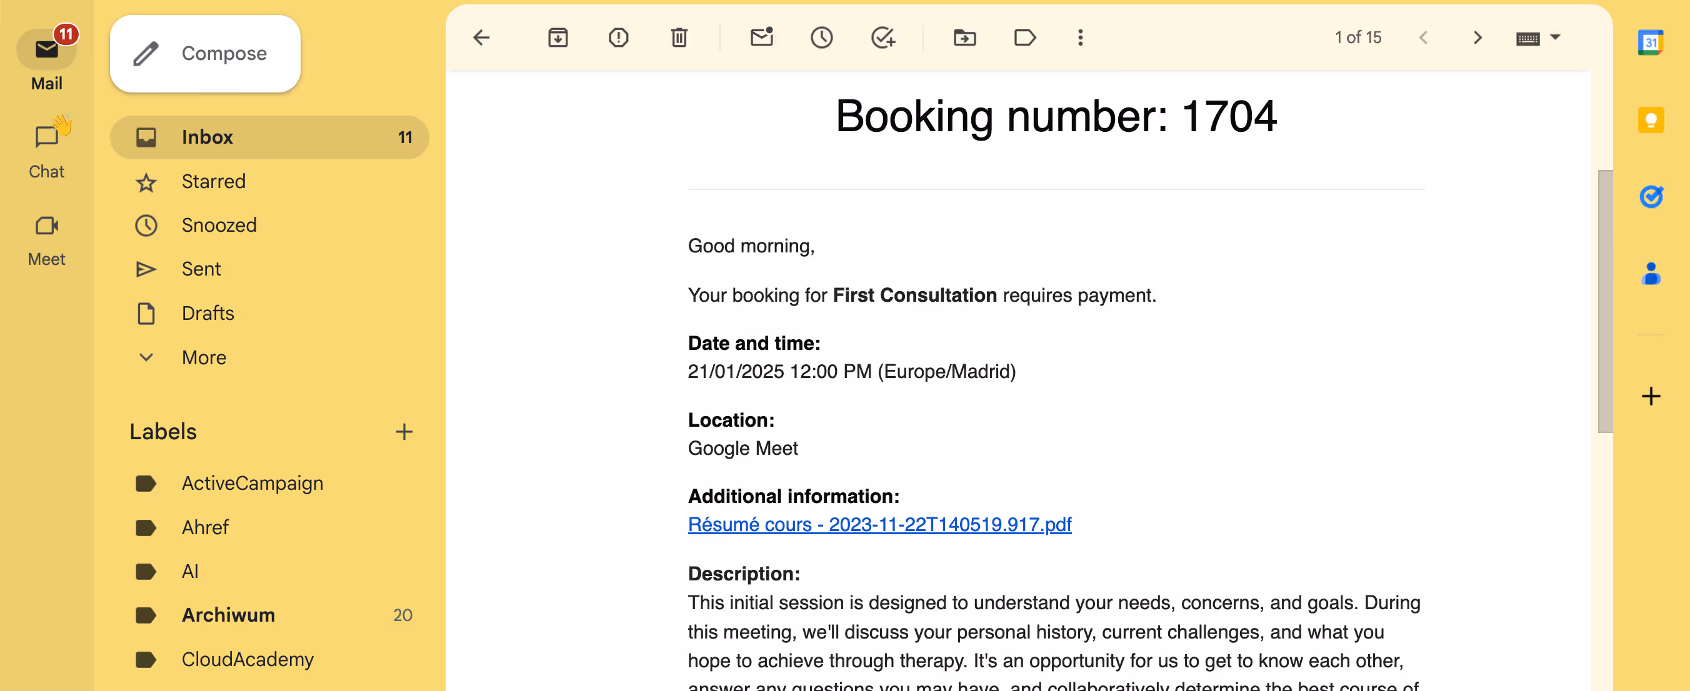The height and width of the screenshot is (691, 1690).
Task: Open the More options three-dot menu
Action: tap(1081, 37)
